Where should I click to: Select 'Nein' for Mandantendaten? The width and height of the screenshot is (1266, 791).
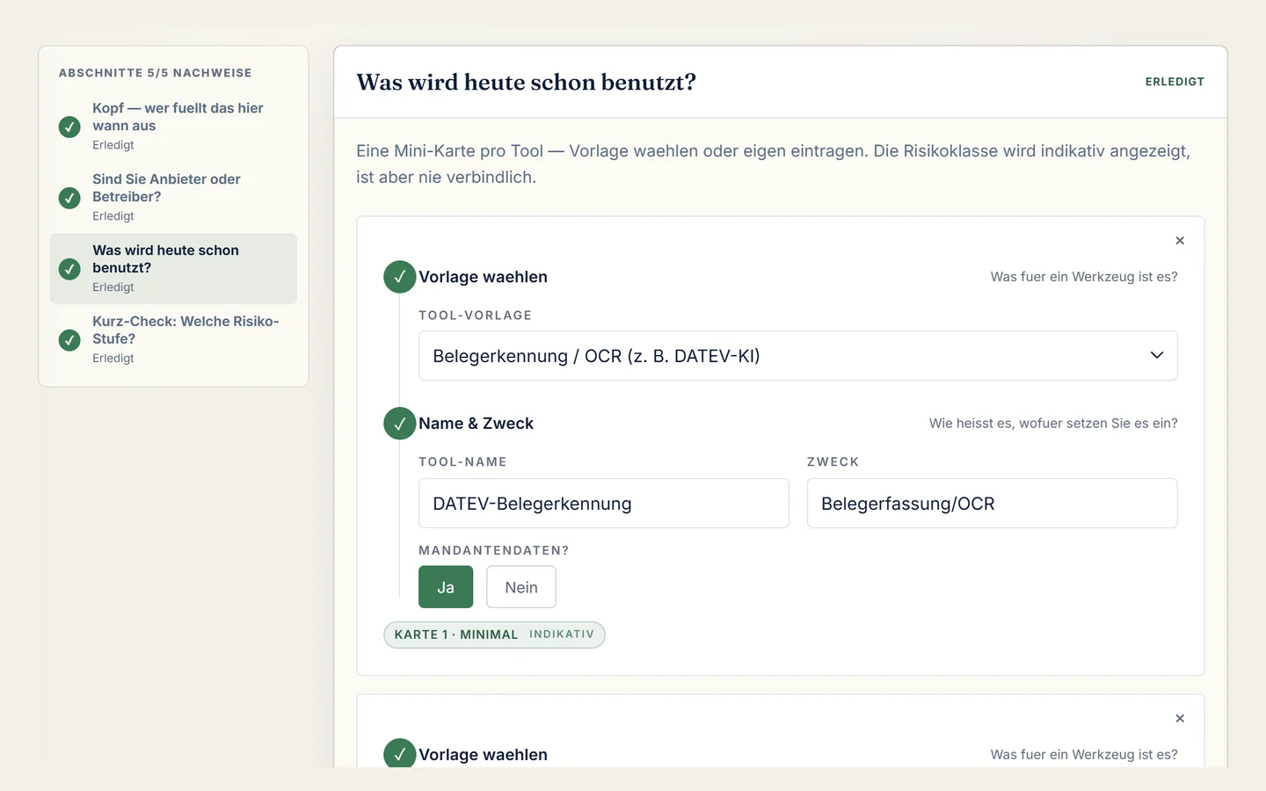[521, 587]
